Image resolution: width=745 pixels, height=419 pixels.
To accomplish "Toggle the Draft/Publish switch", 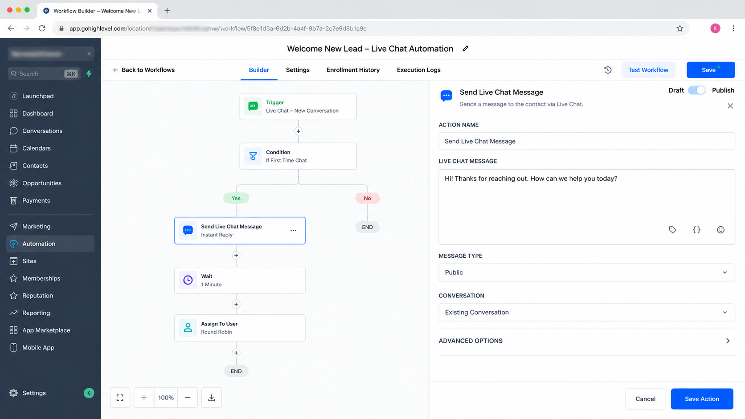I will (x=697, y=90).
